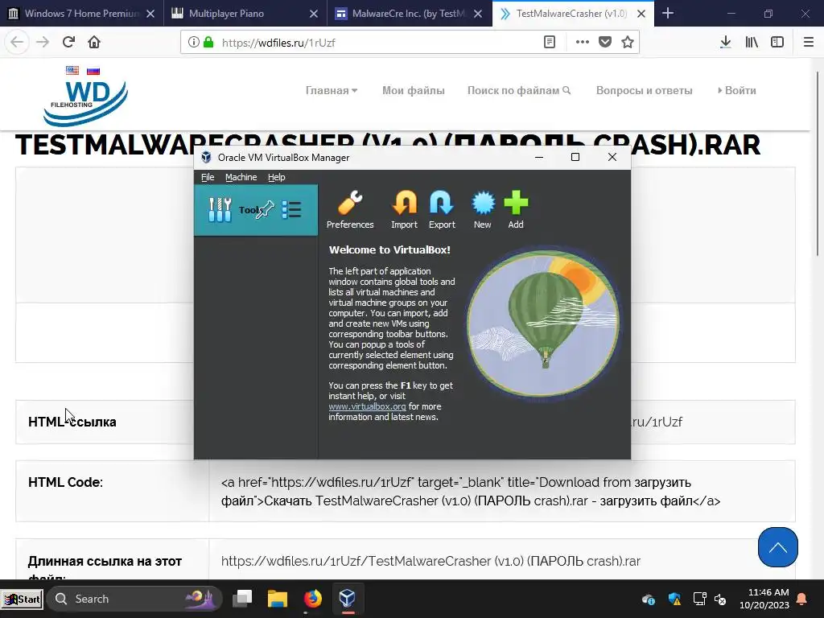Open Мои файлы page
Screen dimensions: 824x618
click(x=414, y=90)
